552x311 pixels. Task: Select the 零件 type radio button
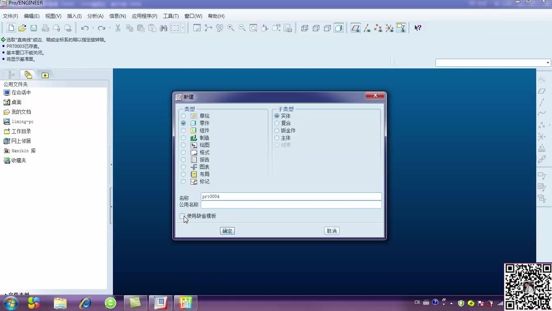click(183, 123)
